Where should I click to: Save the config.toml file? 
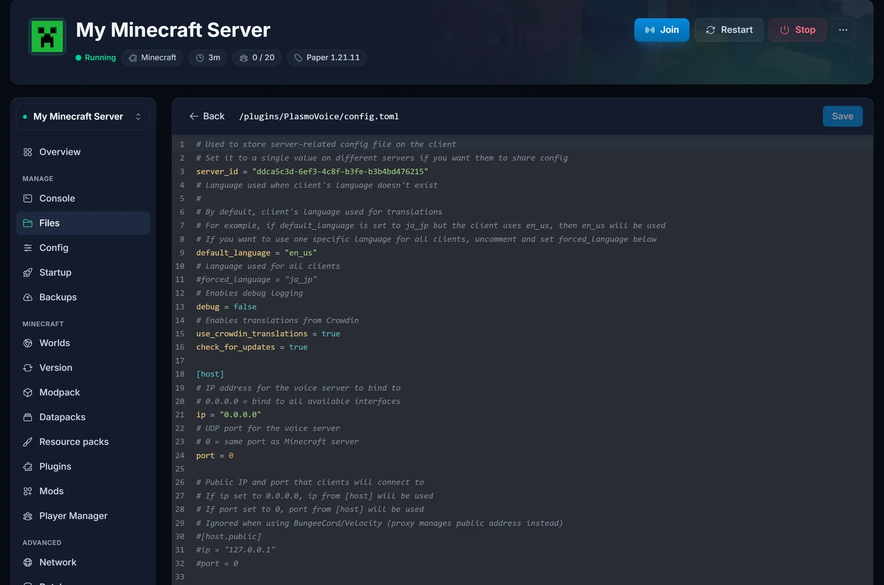[x=843, y=116]
